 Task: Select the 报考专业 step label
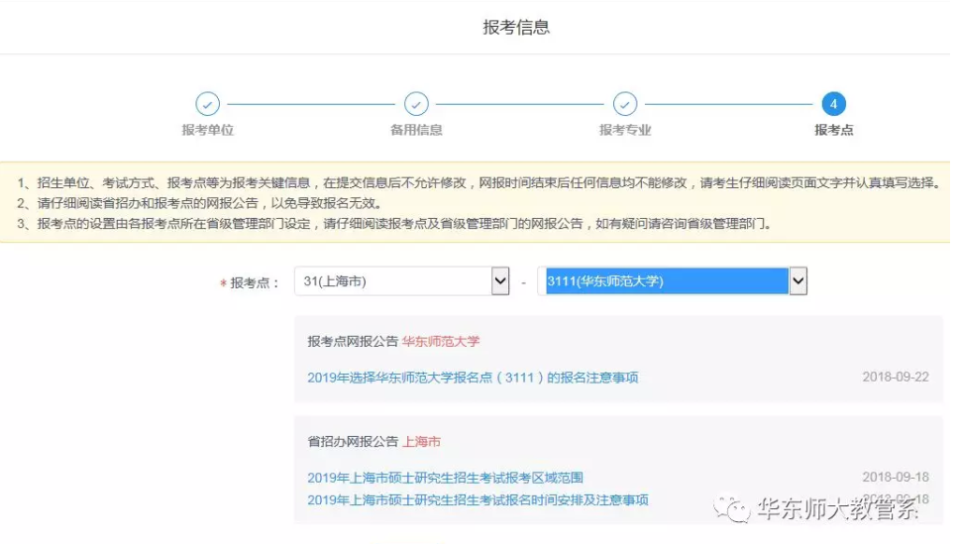coord(625,130)
